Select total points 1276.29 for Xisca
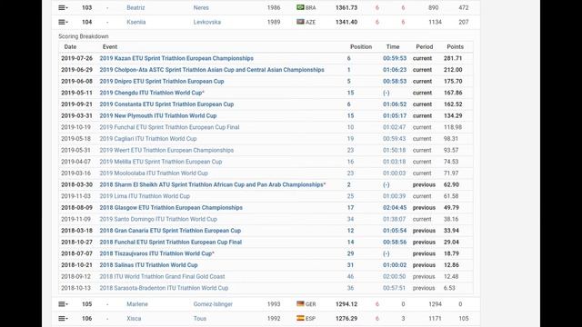The image size is (582, 327). pyautogui.click(x=346, y=319)
